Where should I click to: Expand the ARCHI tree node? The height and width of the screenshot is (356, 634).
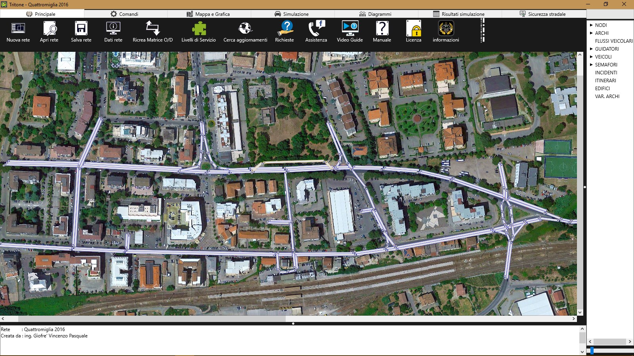click(x=591, y=33)
